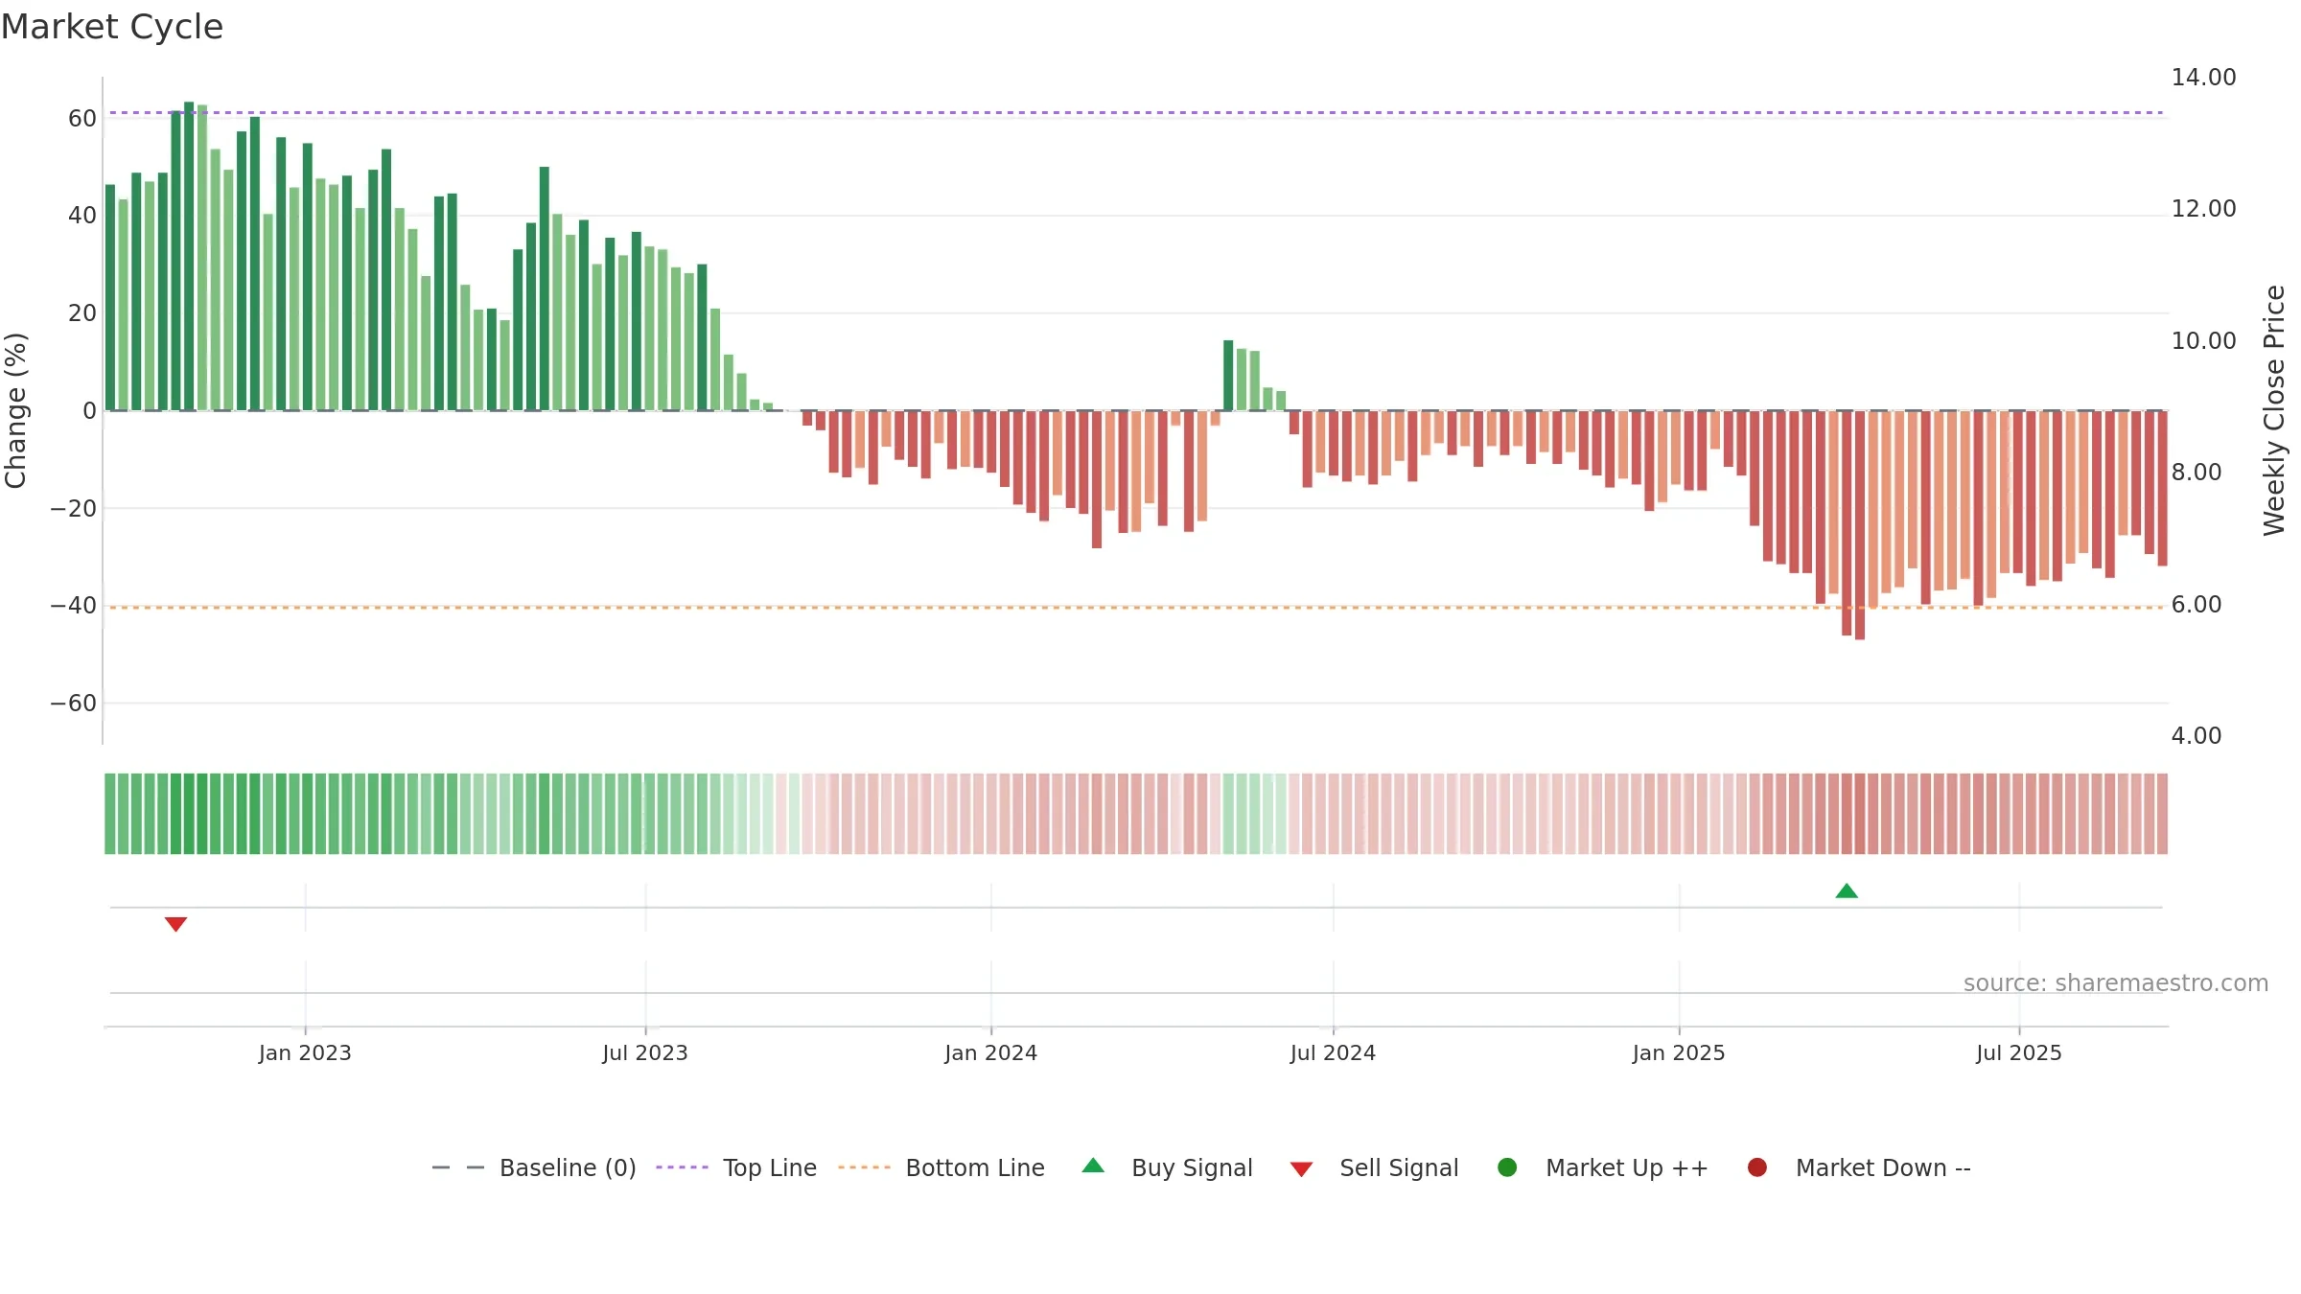The height and width of the screenshot is (1294, 2301).
Task: Click the 10.00 price axis label
Action: pyautogui.click(x=2203, y=341)
